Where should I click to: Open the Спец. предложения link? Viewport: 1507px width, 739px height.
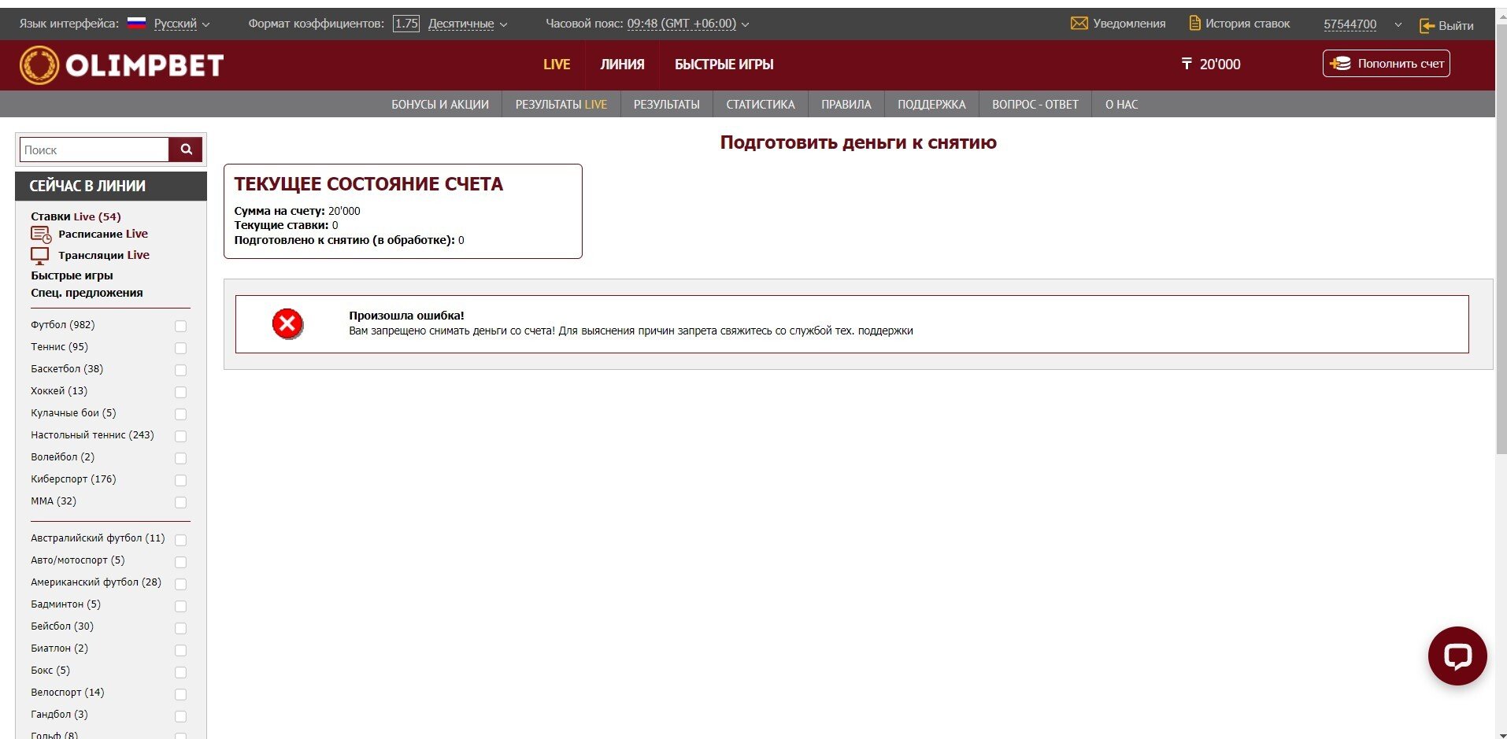[x=87, y=293]
